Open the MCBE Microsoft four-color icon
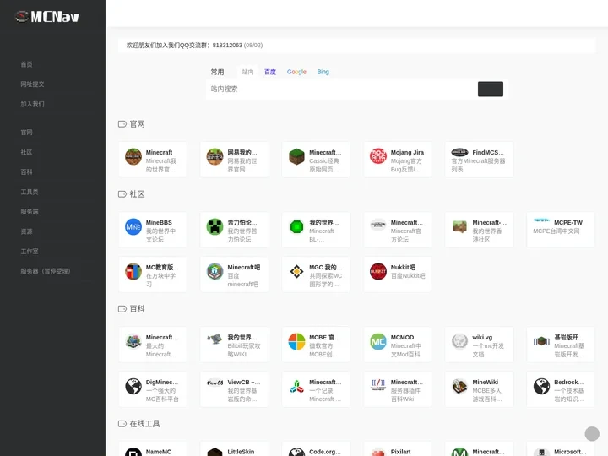The height and width of the screenshot is (456, 608). [x=296, y=342]
